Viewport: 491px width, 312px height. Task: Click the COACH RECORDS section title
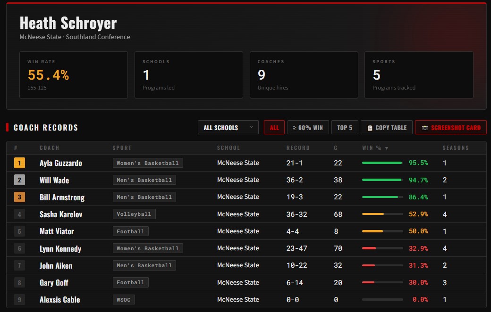pos(46,128)
